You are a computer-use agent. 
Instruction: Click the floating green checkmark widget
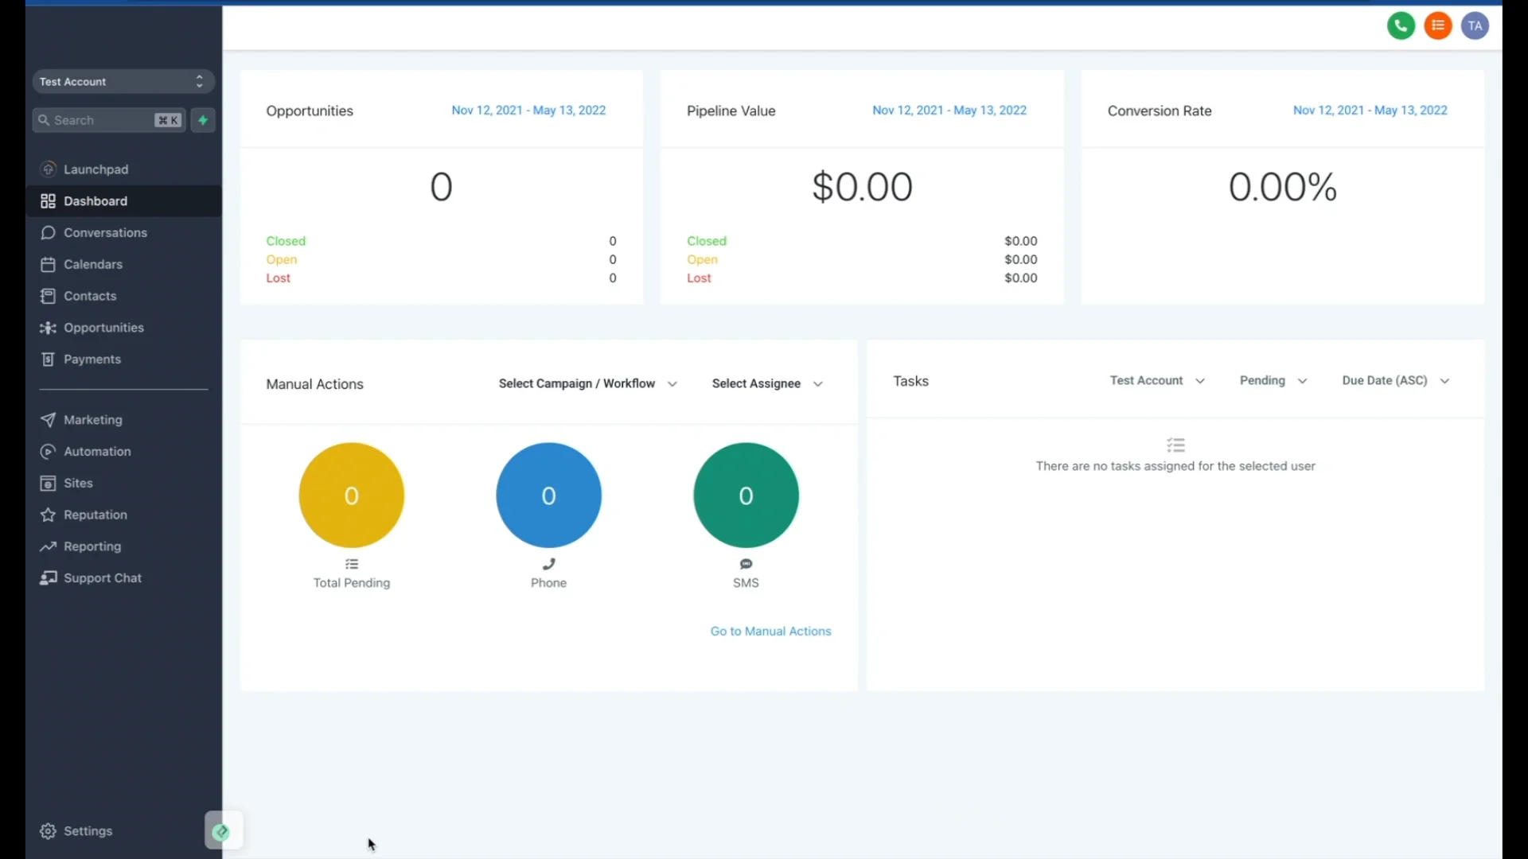tap(222, 832)
